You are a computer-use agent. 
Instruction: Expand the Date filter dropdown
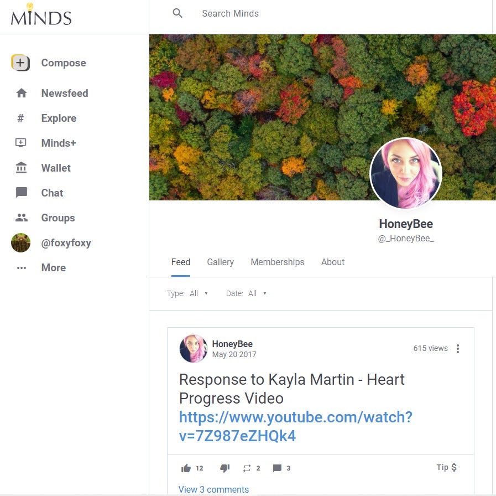[247, 293]
